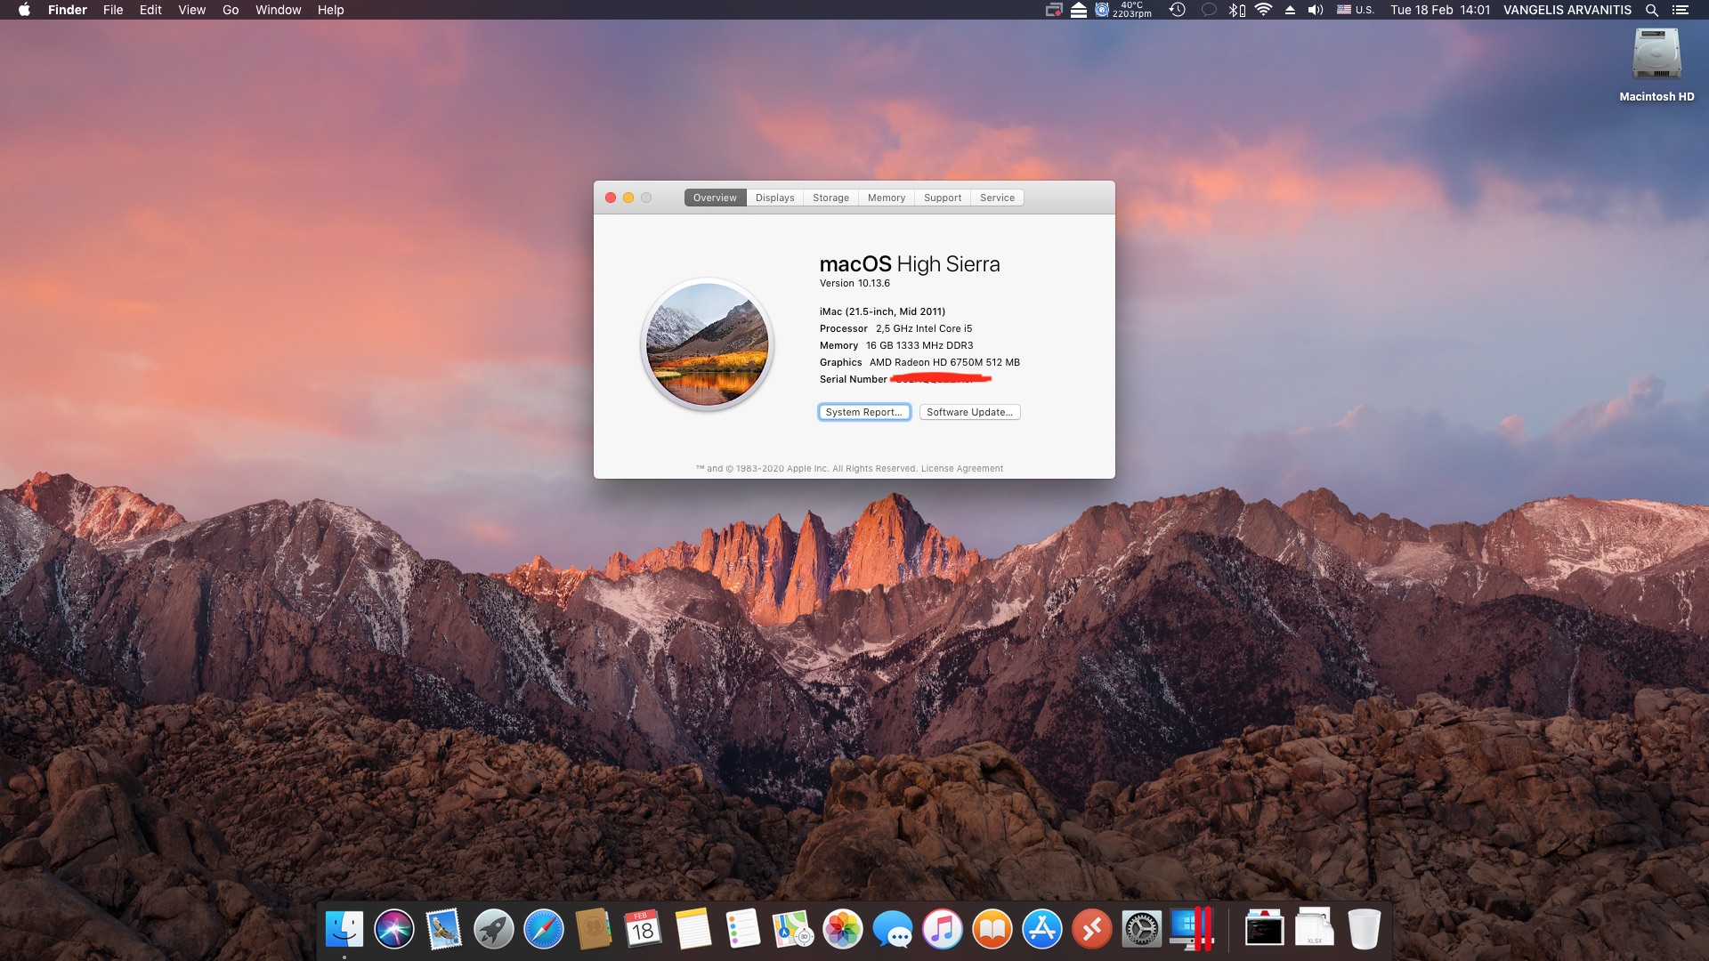Open the Apple menu

(24, 10)
